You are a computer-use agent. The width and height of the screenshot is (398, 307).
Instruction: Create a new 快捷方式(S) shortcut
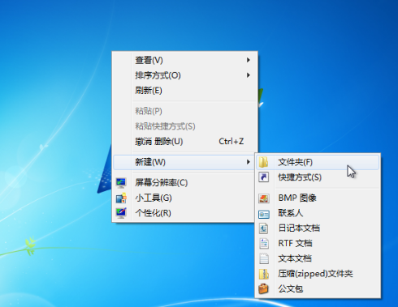coord(318,177)
